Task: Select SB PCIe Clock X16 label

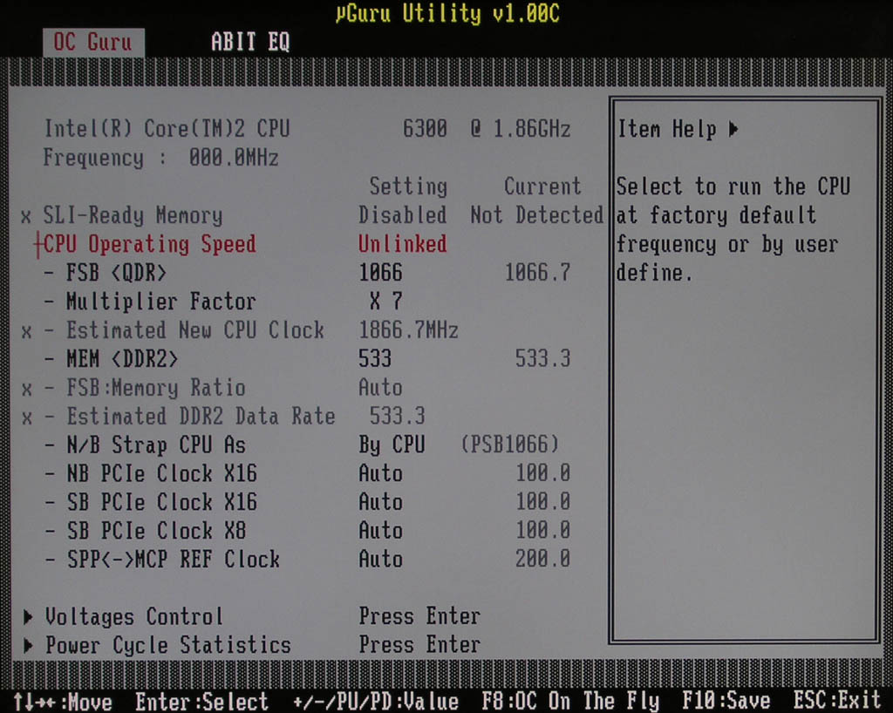Action: tap(161, 502)
